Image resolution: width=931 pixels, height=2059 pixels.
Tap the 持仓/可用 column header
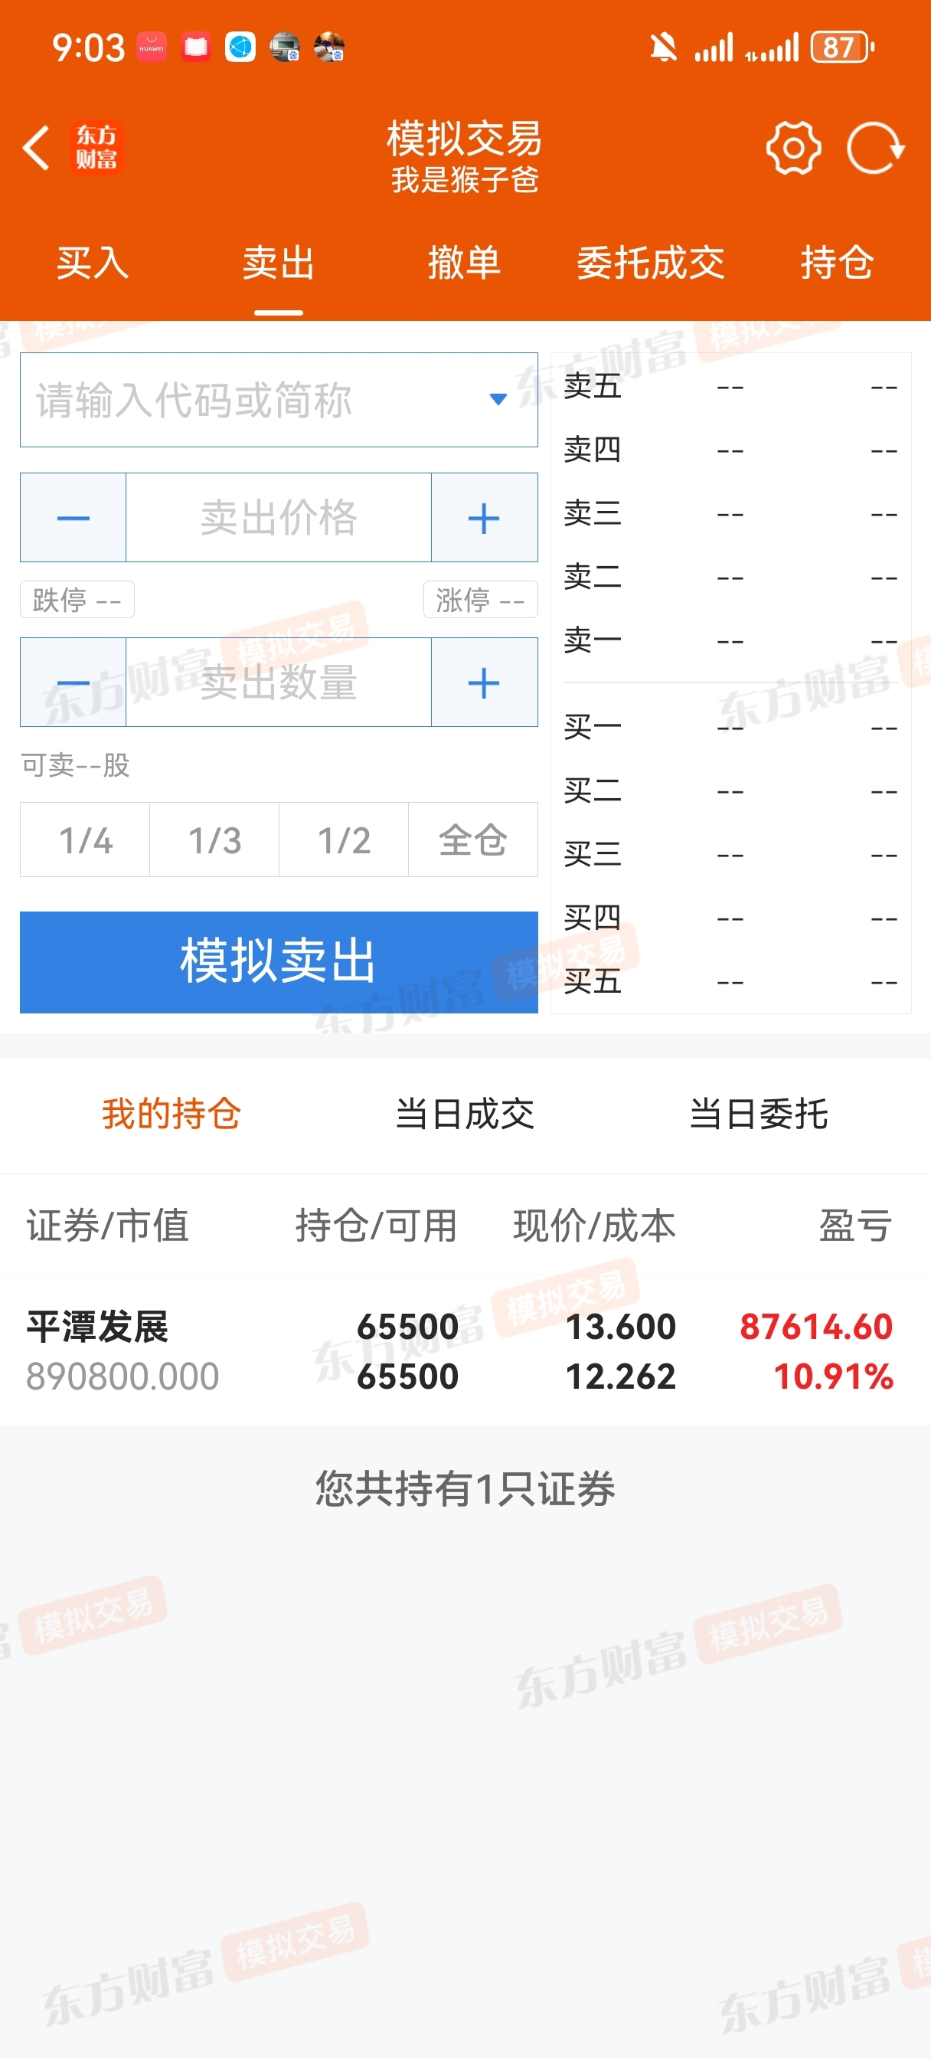tap(376, 1226)
